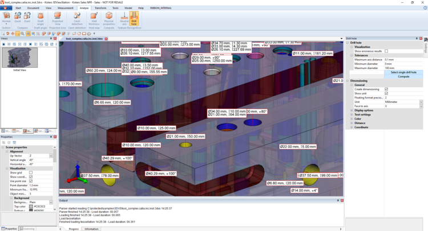
Task: Enable Show grid checkbox
Action: click(31, 172)
